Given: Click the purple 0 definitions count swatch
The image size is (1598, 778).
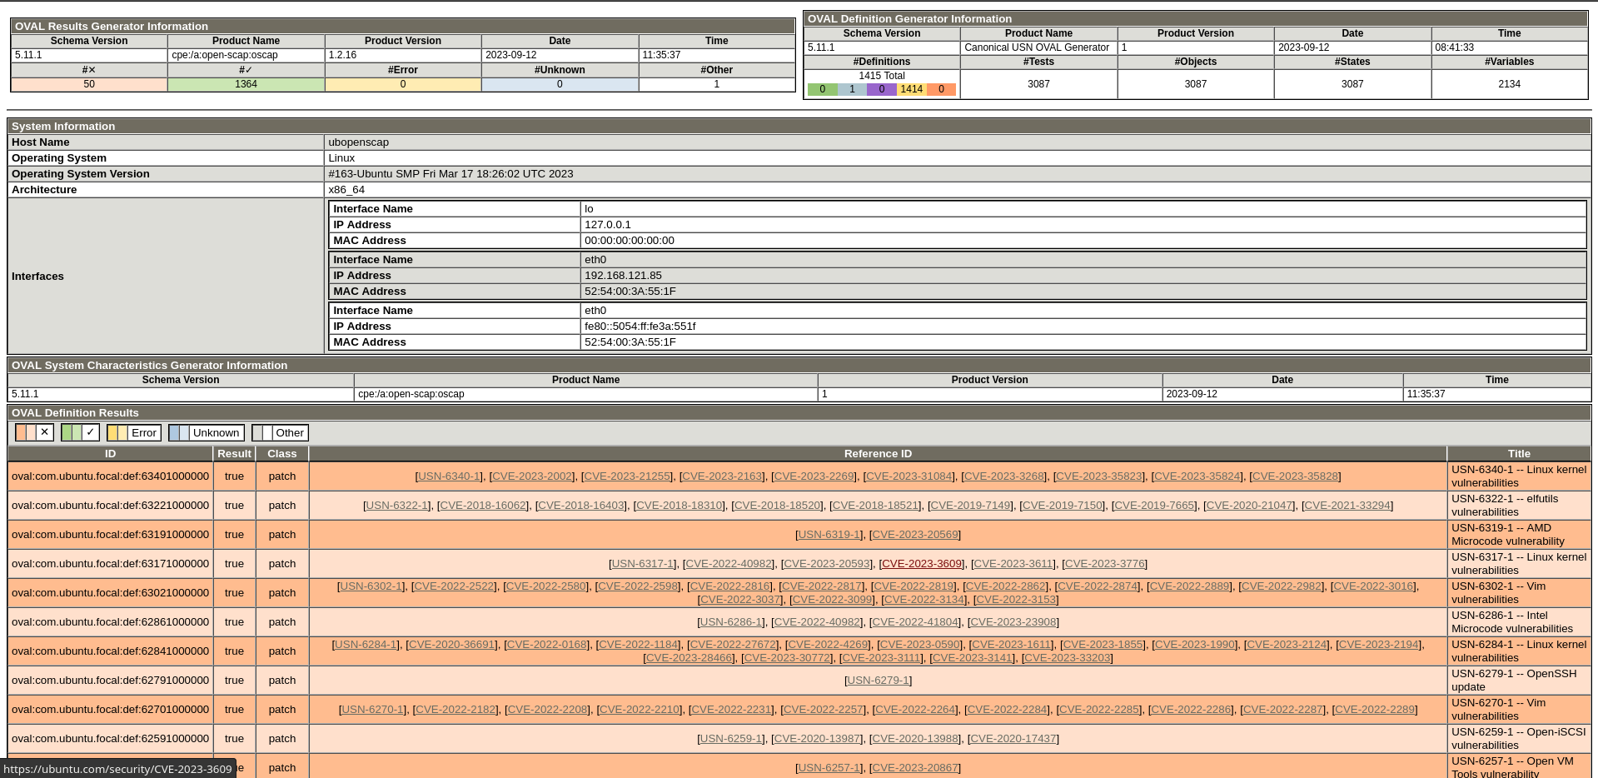Looking at the screenshot, I should point(881,89).
